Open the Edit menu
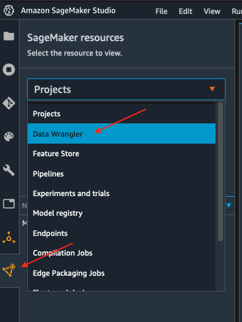Screen dimensions: 242x322 pyautogui.click(x=185, y=11)
